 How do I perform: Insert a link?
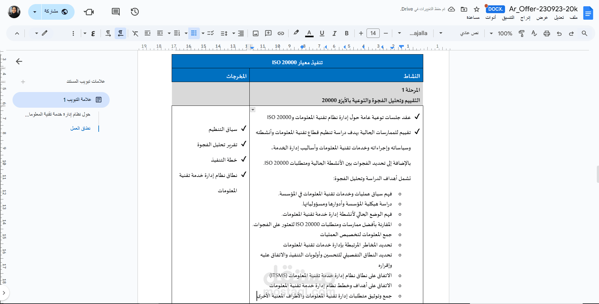[281, 33]
